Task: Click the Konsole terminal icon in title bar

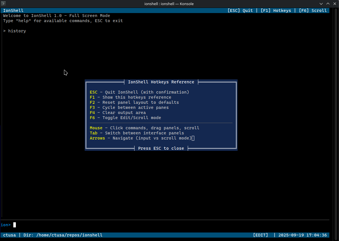Action: point(3,4)
